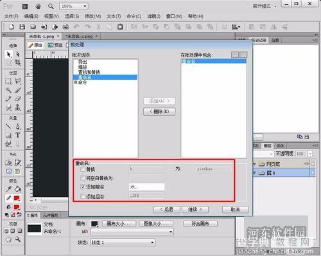Click the red stroke color swatch
Image resolution: width=321 pixels, height=256 pixels.
17,198
